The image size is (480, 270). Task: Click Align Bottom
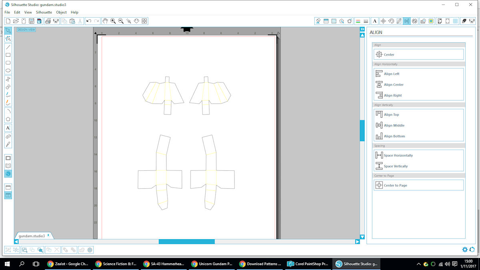418,136
